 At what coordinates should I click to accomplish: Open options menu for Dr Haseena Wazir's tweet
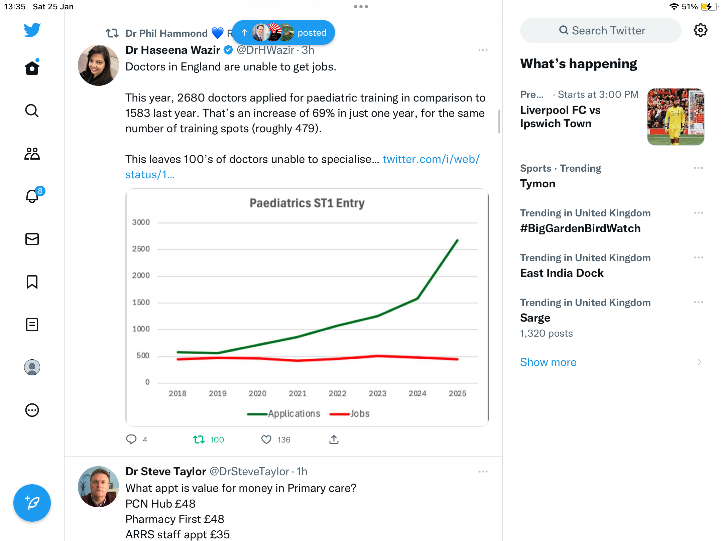click(x=483, y=50)
